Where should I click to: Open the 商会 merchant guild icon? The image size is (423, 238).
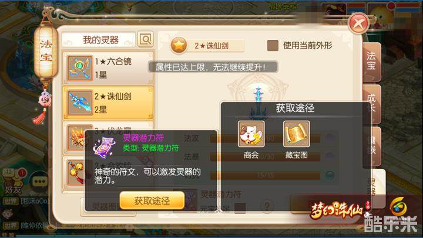pos(251,134)
